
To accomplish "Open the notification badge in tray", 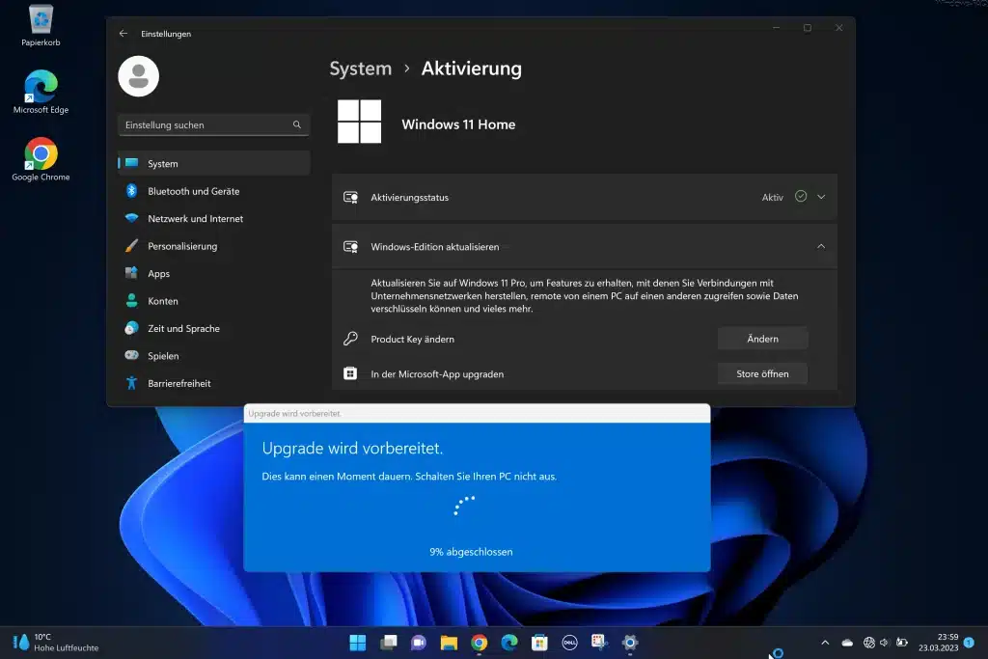I will click(x=969, y=643).
